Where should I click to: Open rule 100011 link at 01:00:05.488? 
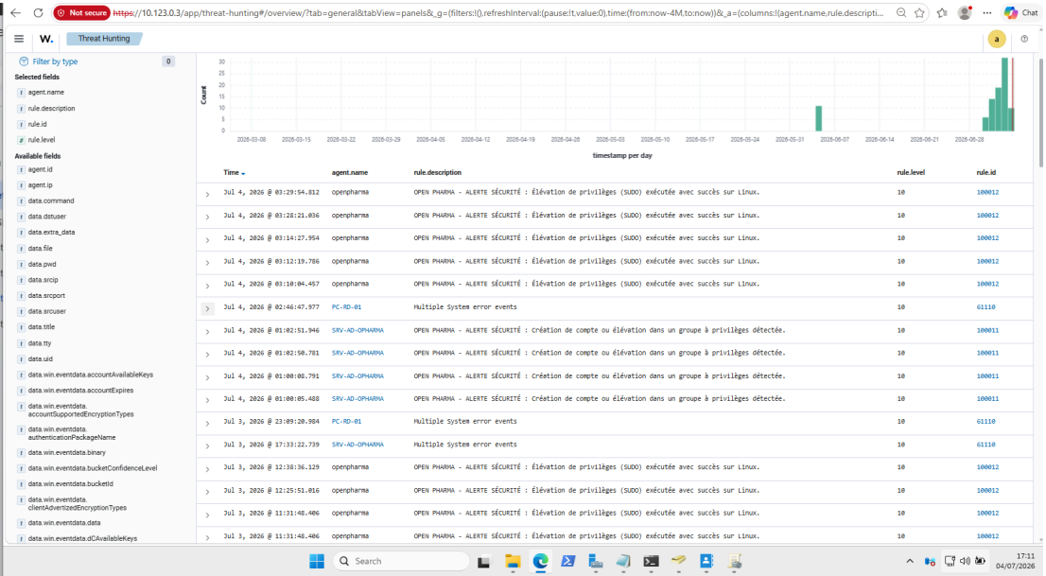click(987, 398)
